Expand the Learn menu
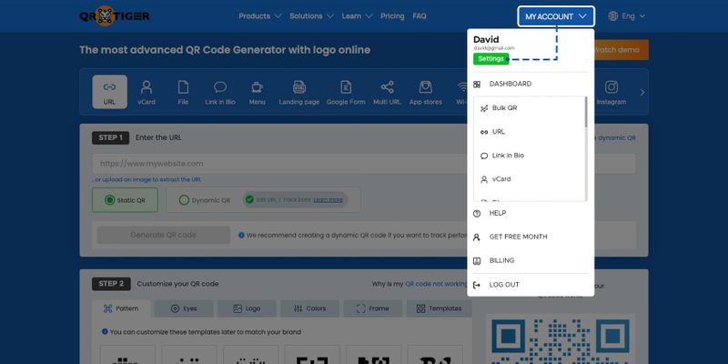Screen dimensions: 728x364 (x=357, y=16)
